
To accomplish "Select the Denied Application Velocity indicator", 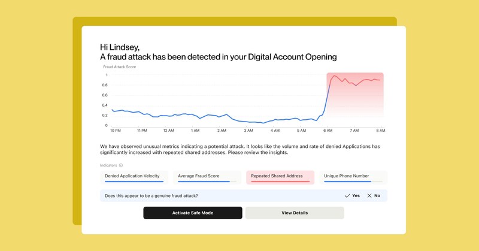I will 135,177.
